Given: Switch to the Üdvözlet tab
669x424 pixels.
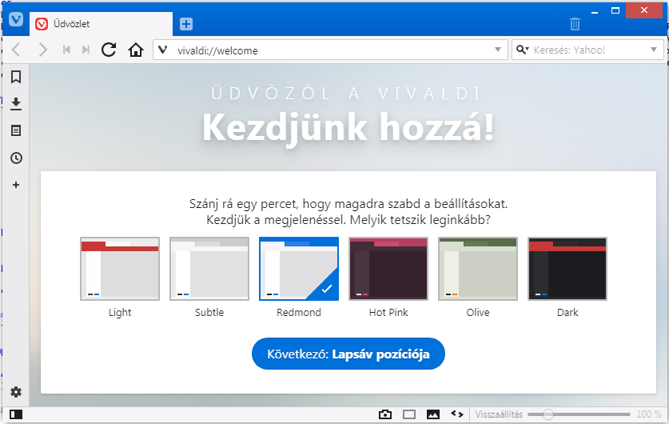Looking at the screenshot, I should [102, 24].
